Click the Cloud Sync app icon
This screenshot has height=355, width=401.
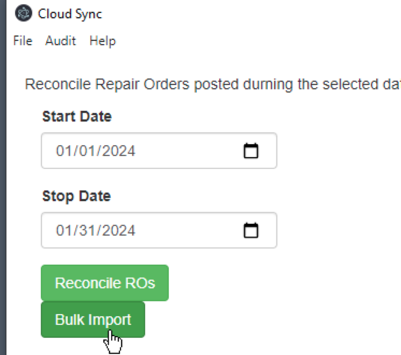tap(24, 13)
